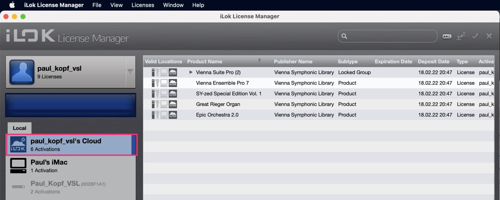Click Product subtype in Vienna Ensemble Pro 7 row
500x200 pixels.
(348, 83)
